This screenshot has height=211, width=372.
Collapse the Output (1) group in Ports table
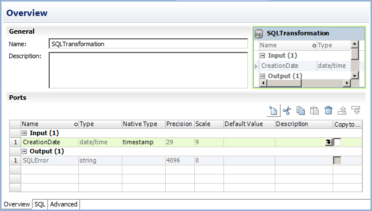(x=24, y=152)
